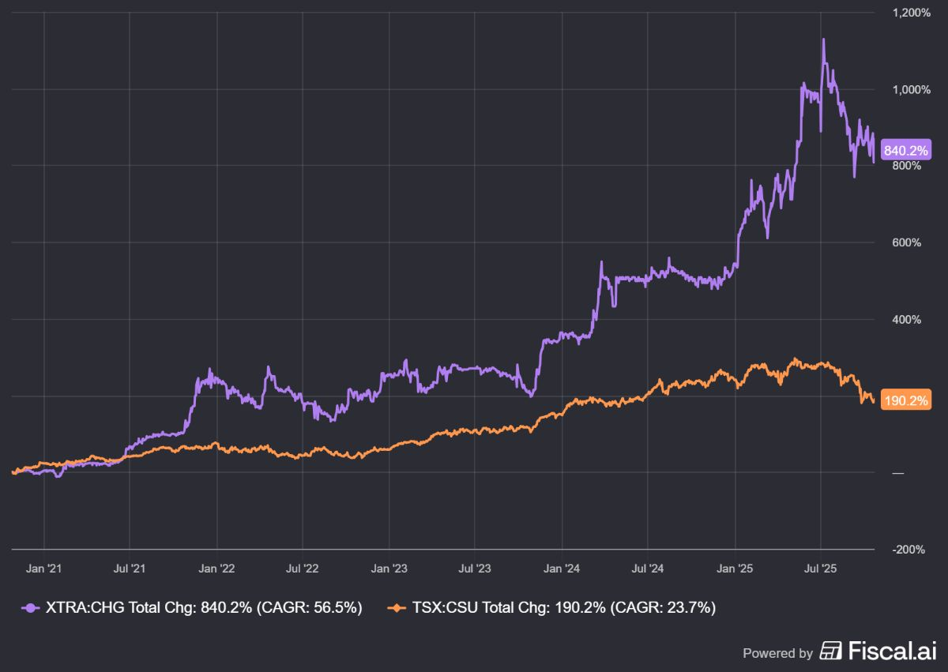Click the purple XTRA:CHG legend marker
Screen dimensions: 948x672
(29, 608)
